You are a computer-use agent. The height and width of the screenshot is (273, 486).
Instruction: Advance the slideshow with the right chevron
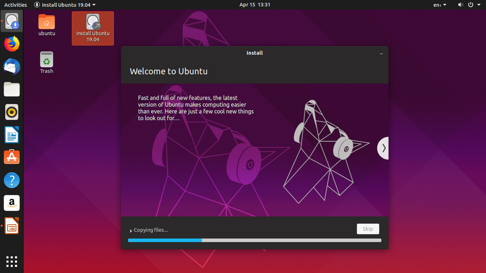(x=383, y=148)
